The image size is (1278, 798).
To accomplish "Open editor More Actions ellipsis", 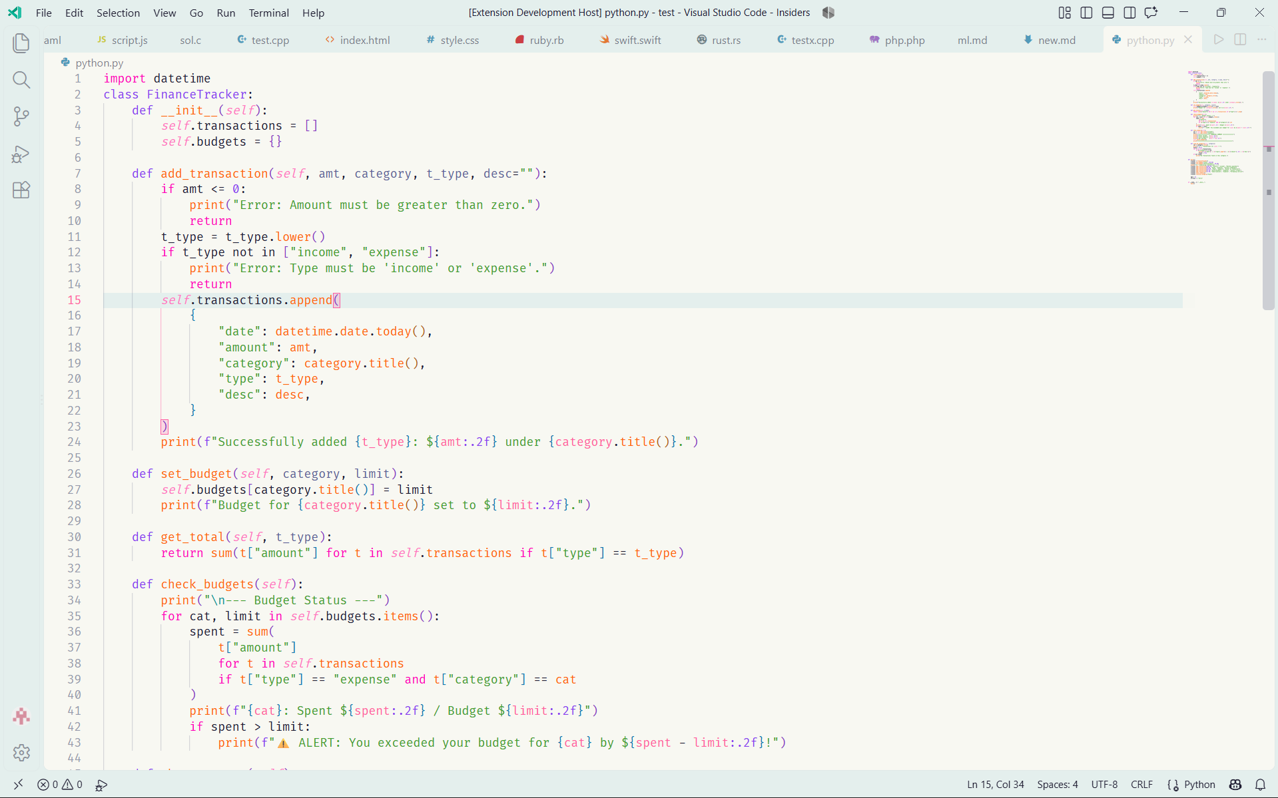I will 1262,40.
